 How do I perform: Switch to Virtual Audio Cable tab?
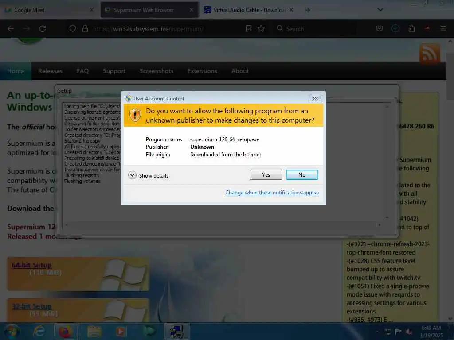coord(249,10)
